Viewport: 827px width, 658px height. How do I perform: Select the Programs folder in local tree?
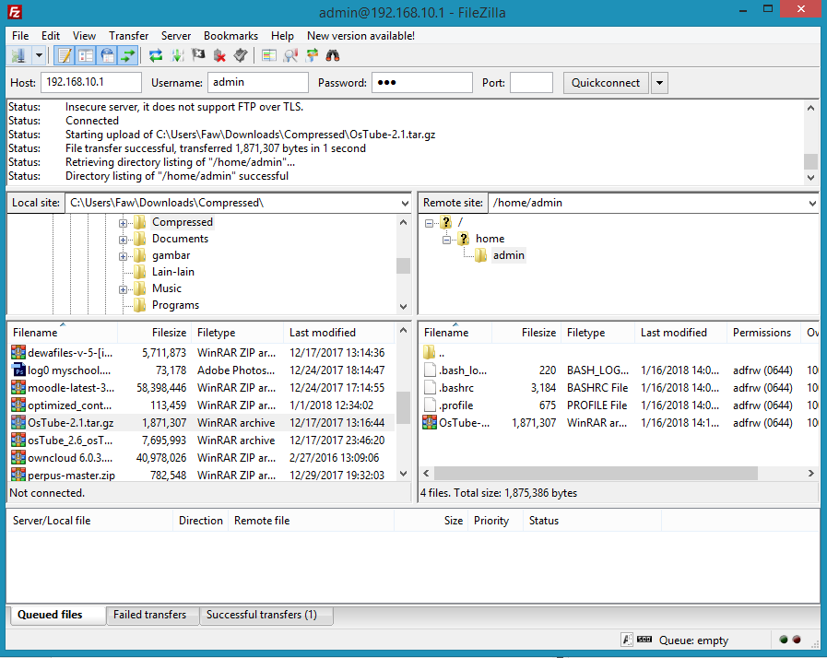(x=175, y=305)
